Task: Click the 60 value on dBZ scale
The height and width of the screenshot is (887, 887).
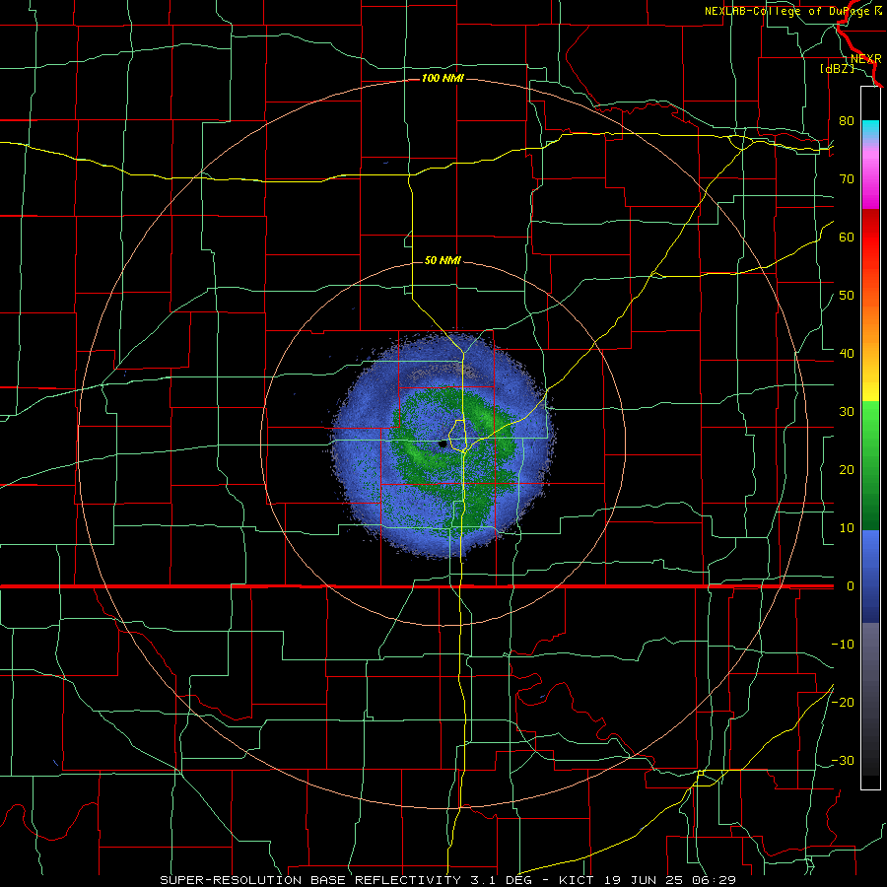Action: (847, 237)
